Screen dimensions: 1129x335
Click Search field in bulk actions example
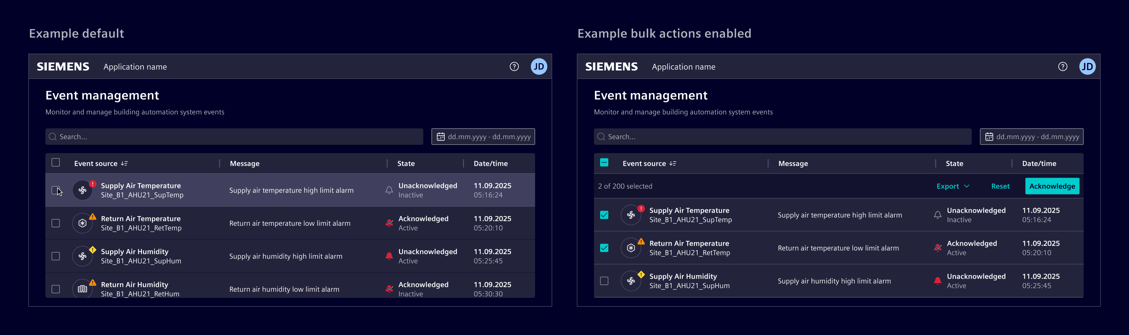click(782, 137)
